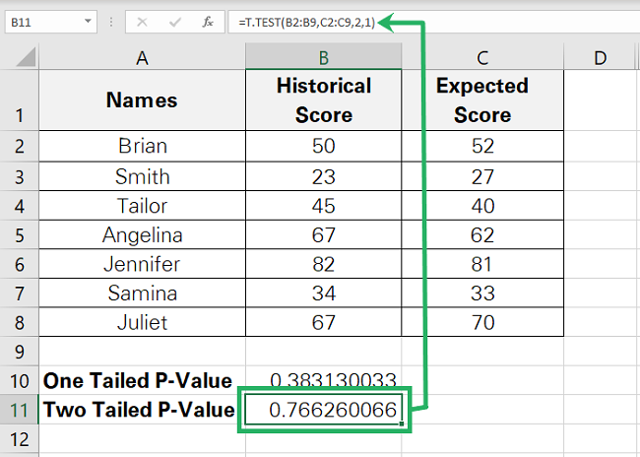Viewport: 640px width, 457px height.
Task: Select the cell containing Angelina
Action: [142, 234]
